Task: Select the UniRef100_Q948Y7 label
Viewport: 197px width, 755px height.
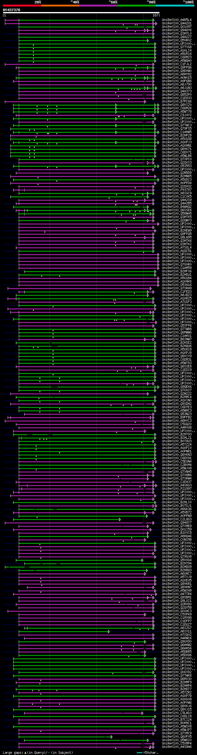Action: click(177, 523)
